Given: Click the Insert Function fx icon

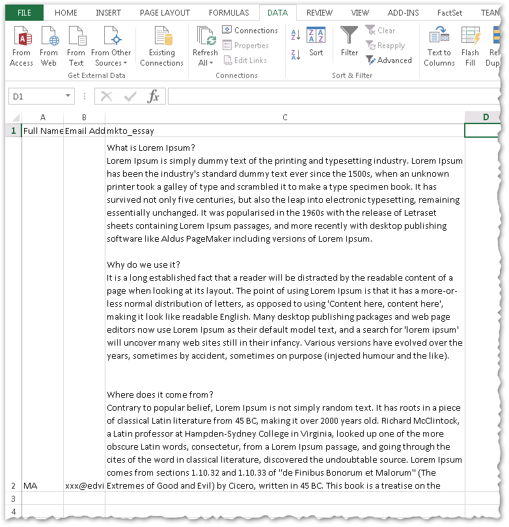Looking at the screenshot, I should point(153,96).
